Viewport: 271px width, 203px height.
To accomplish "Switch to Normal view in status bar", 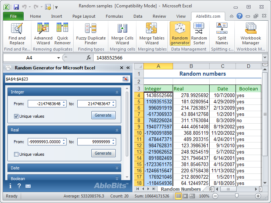I will (x=178, y=196).
